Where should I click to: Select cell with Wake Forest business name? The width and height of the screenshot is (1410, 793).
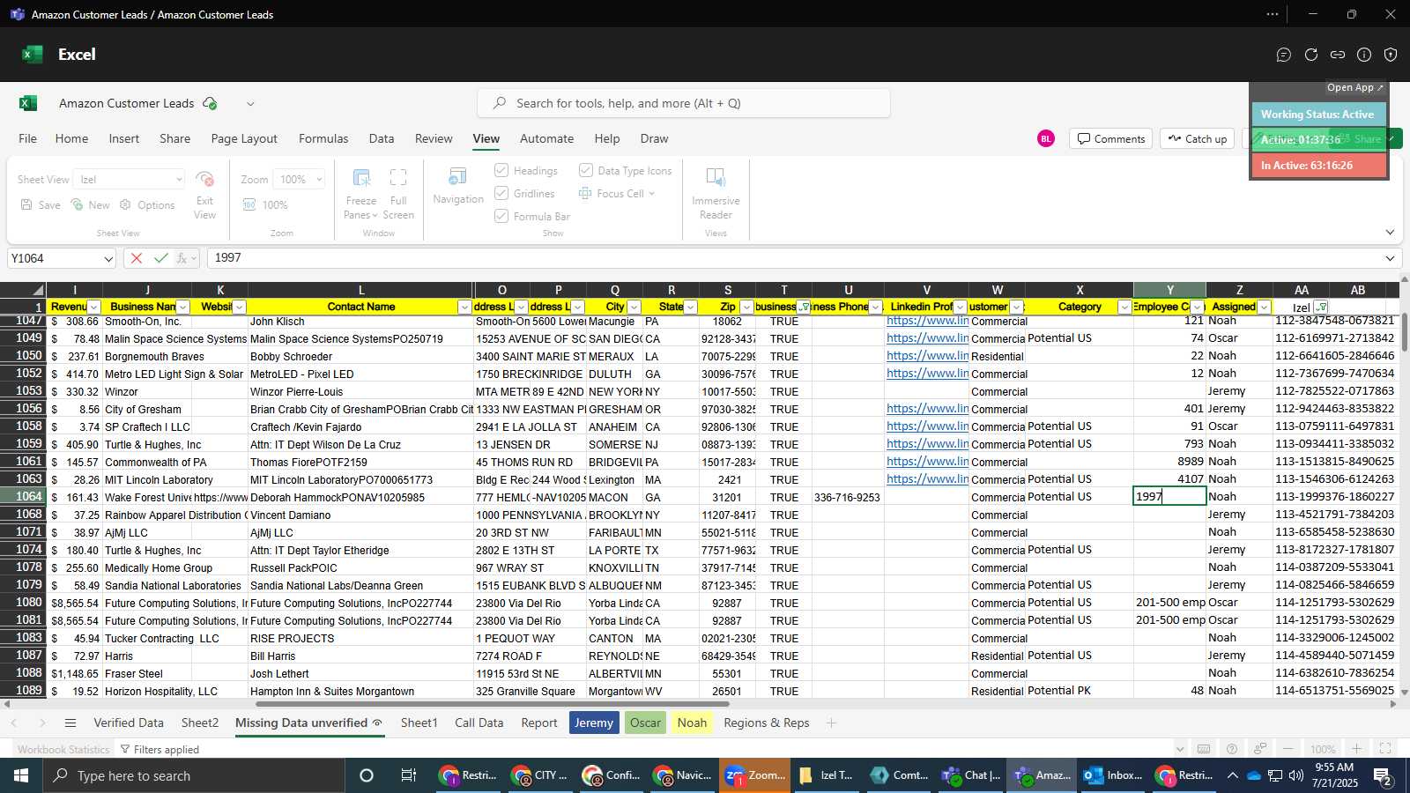click(x=148, y=497)
